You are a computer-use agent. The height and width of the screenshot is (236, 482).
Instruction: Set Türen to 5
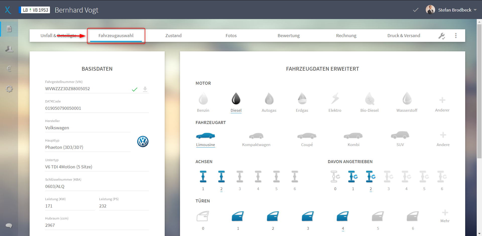[x=378, y=220]
